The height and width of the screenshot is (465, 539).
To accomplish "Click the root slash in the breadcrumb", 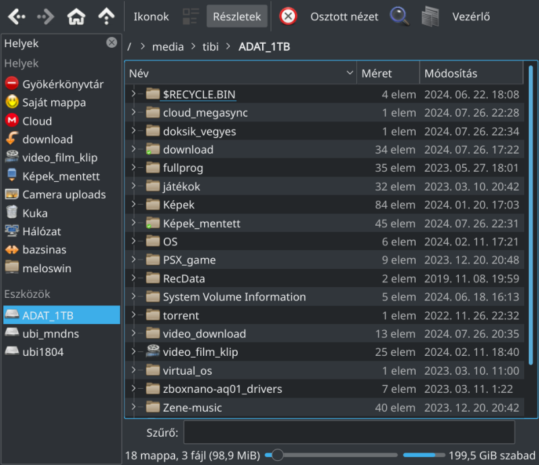I will click(x=129, y=46).
